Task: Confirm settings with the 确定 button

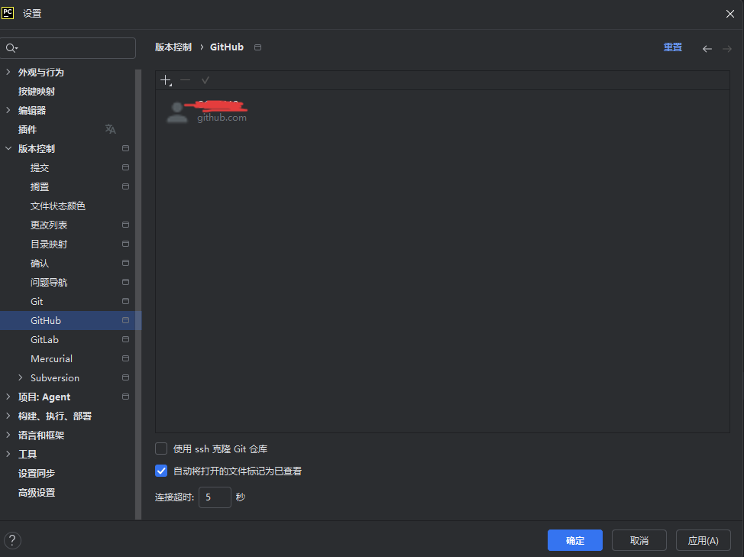Action: tap(574, 540)
